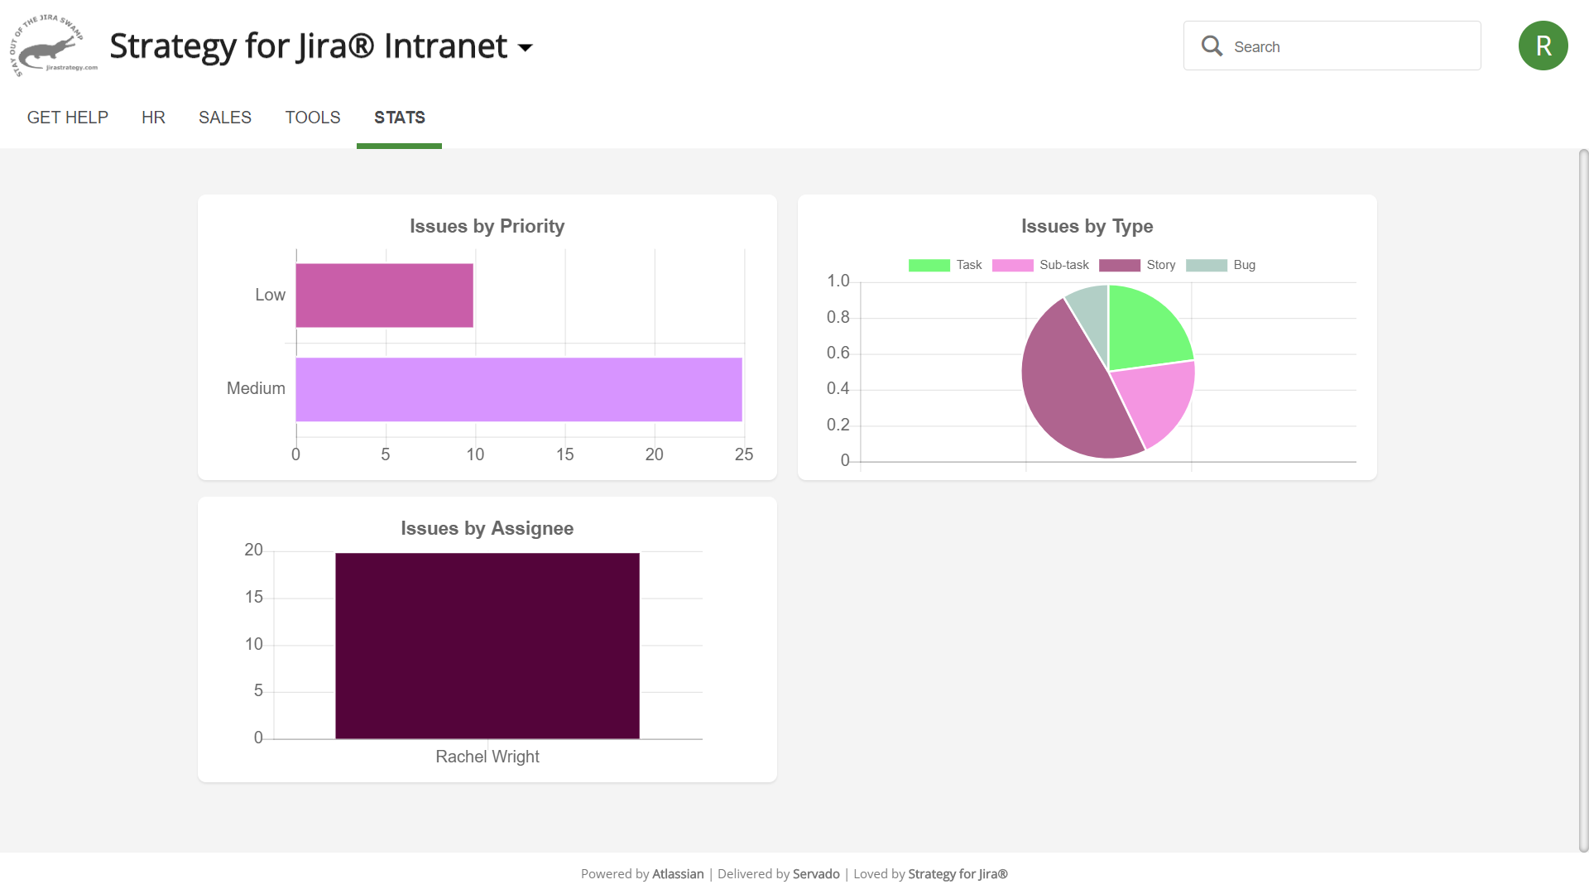Toggle the Sub-task legend item
1589x894 pixels.
tap(1063, 265)
